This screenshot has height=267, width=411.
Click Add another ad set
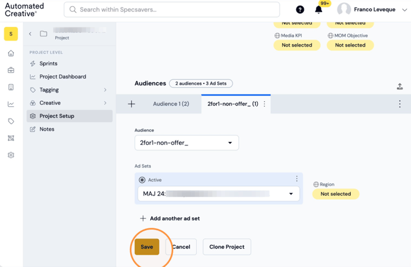pos(170,219)
